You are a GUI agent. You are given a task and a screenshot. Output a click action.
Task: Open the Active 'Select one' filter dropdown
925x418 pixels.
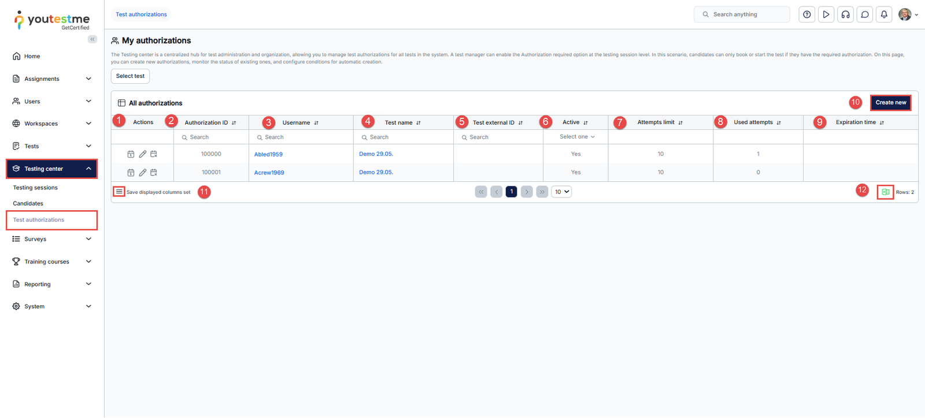(576, 137)
